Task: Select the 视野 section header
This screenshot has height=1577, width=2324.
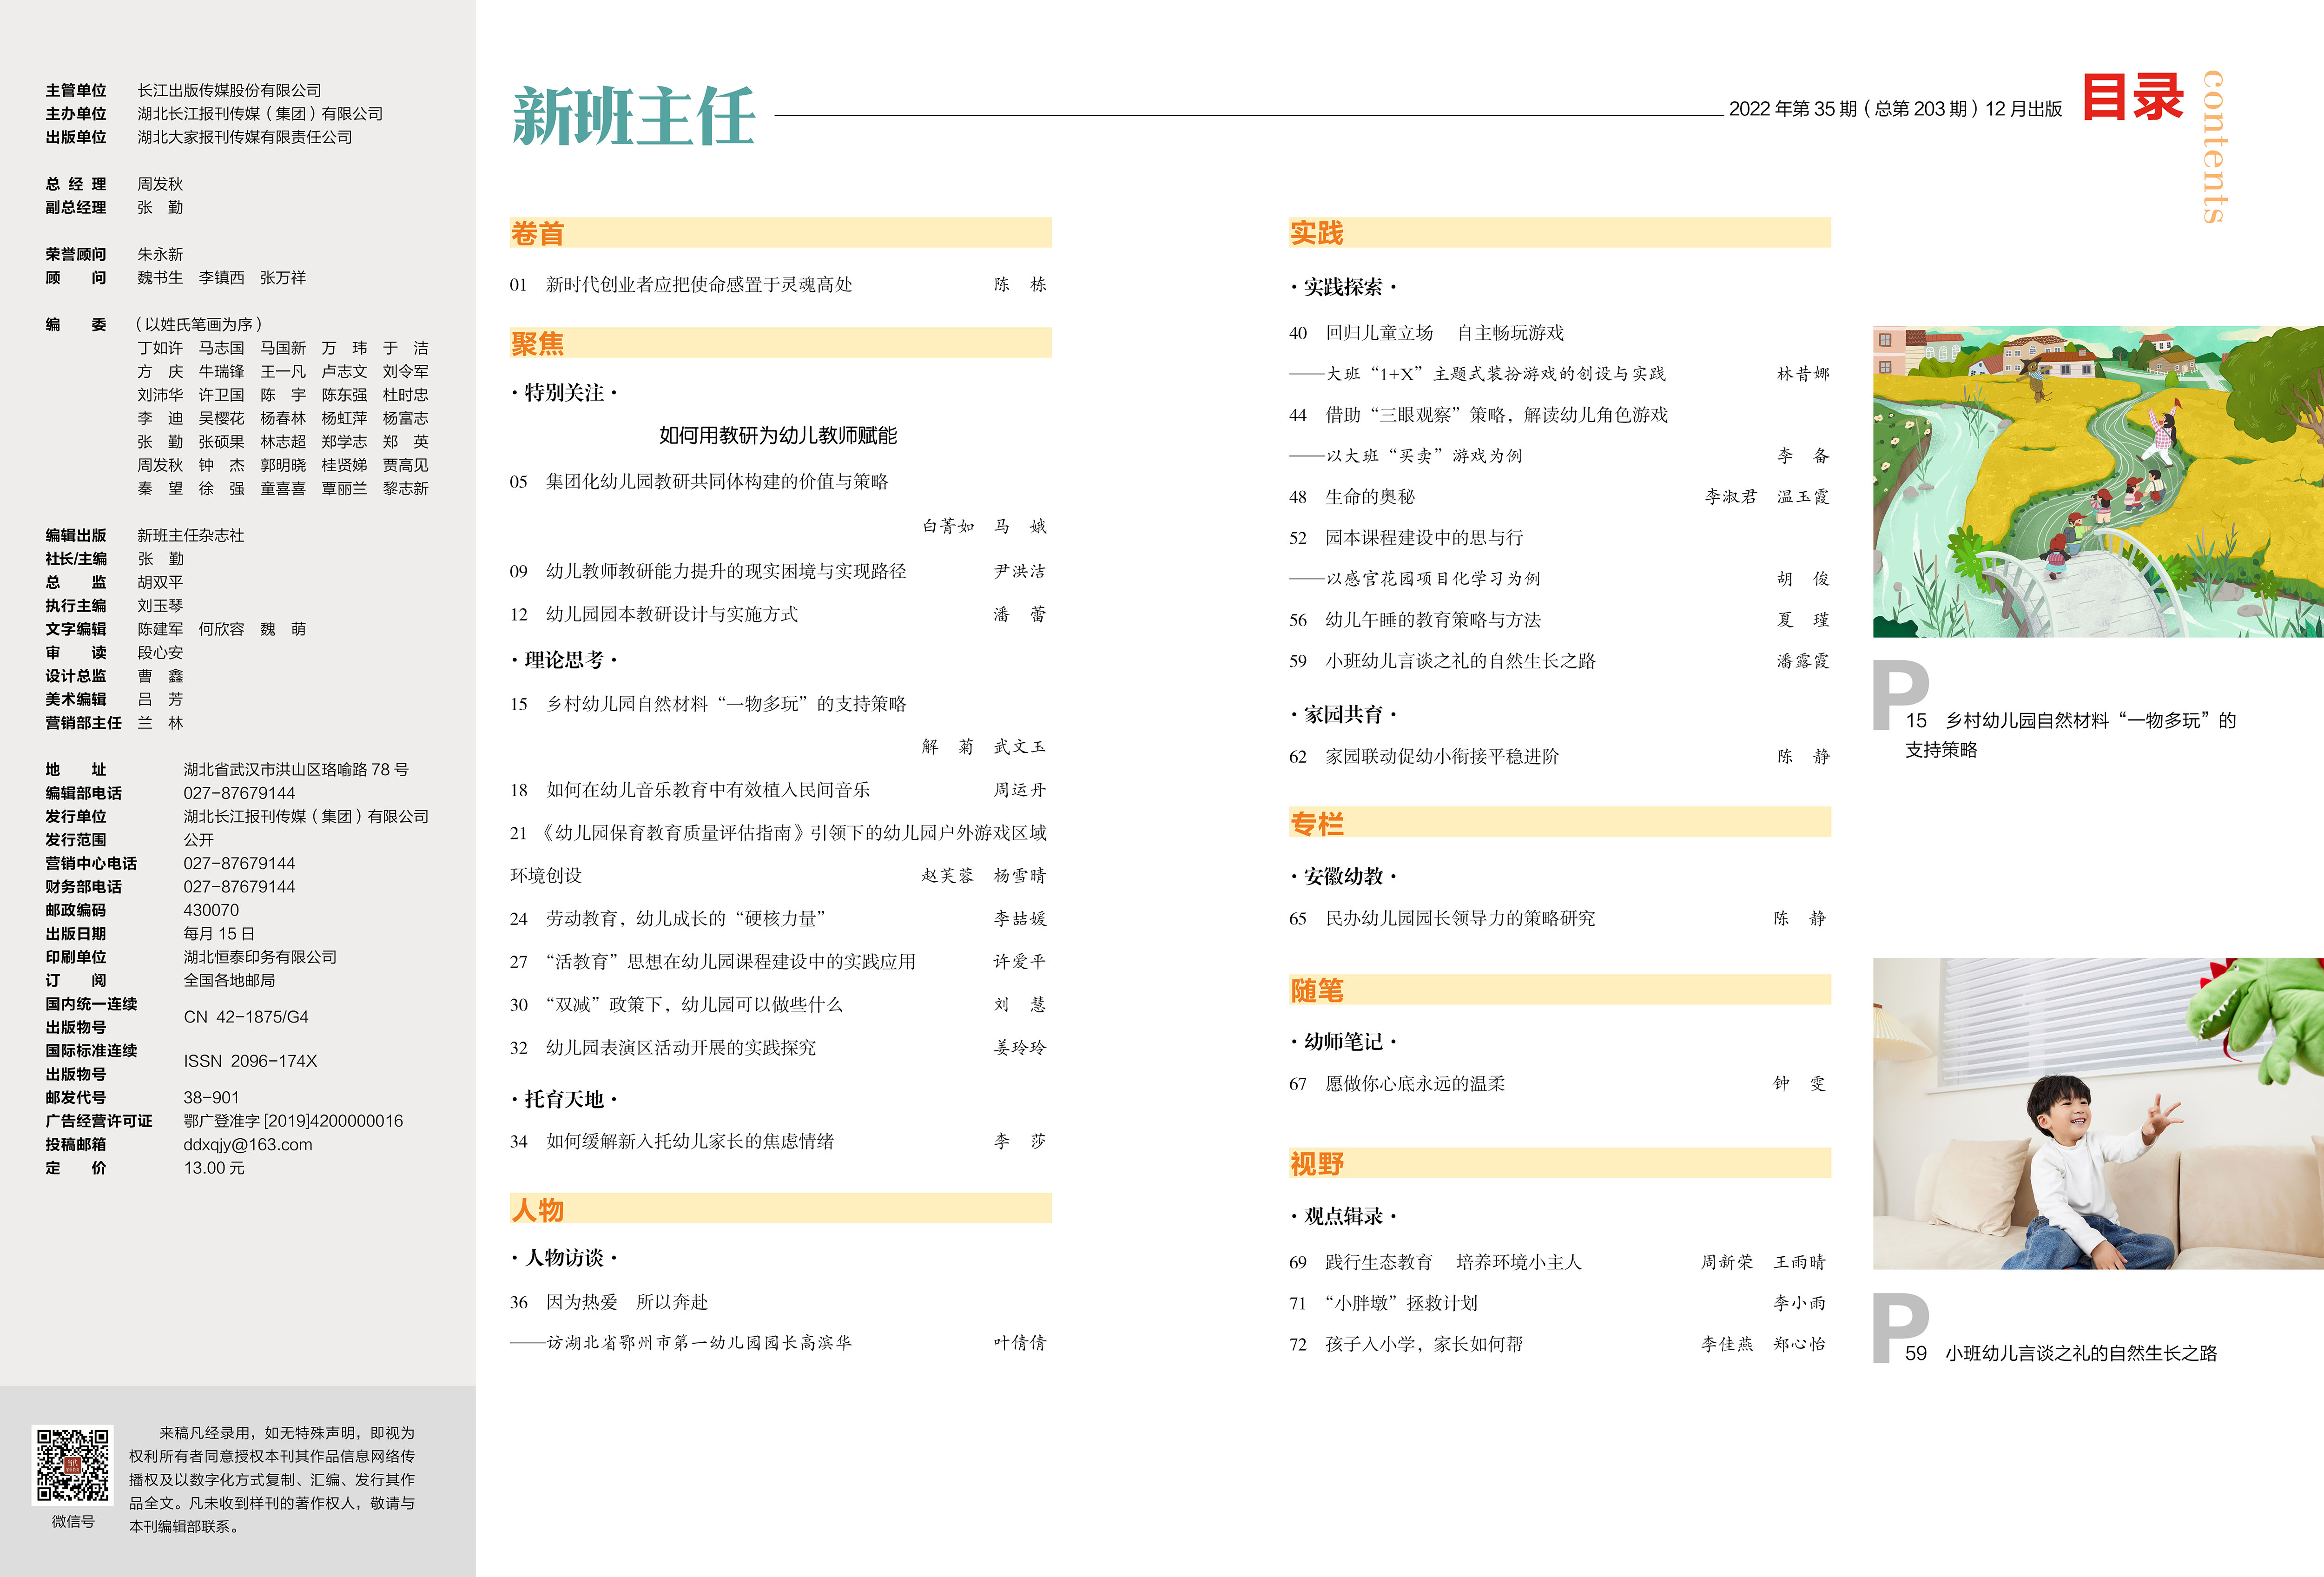Action: tap(1316, 1163)
